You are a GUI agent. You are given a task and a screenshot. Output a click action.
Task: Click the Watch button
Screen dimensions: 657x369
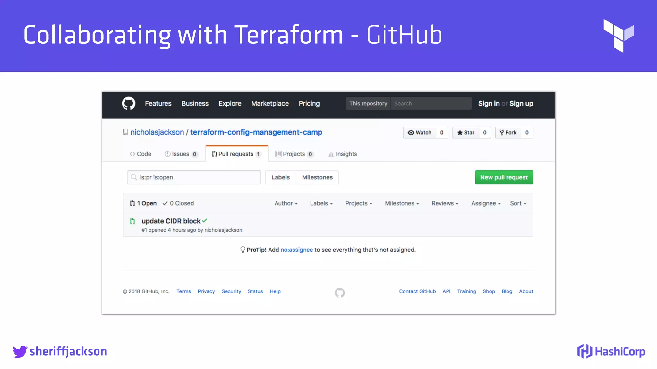tap(420, 133)
